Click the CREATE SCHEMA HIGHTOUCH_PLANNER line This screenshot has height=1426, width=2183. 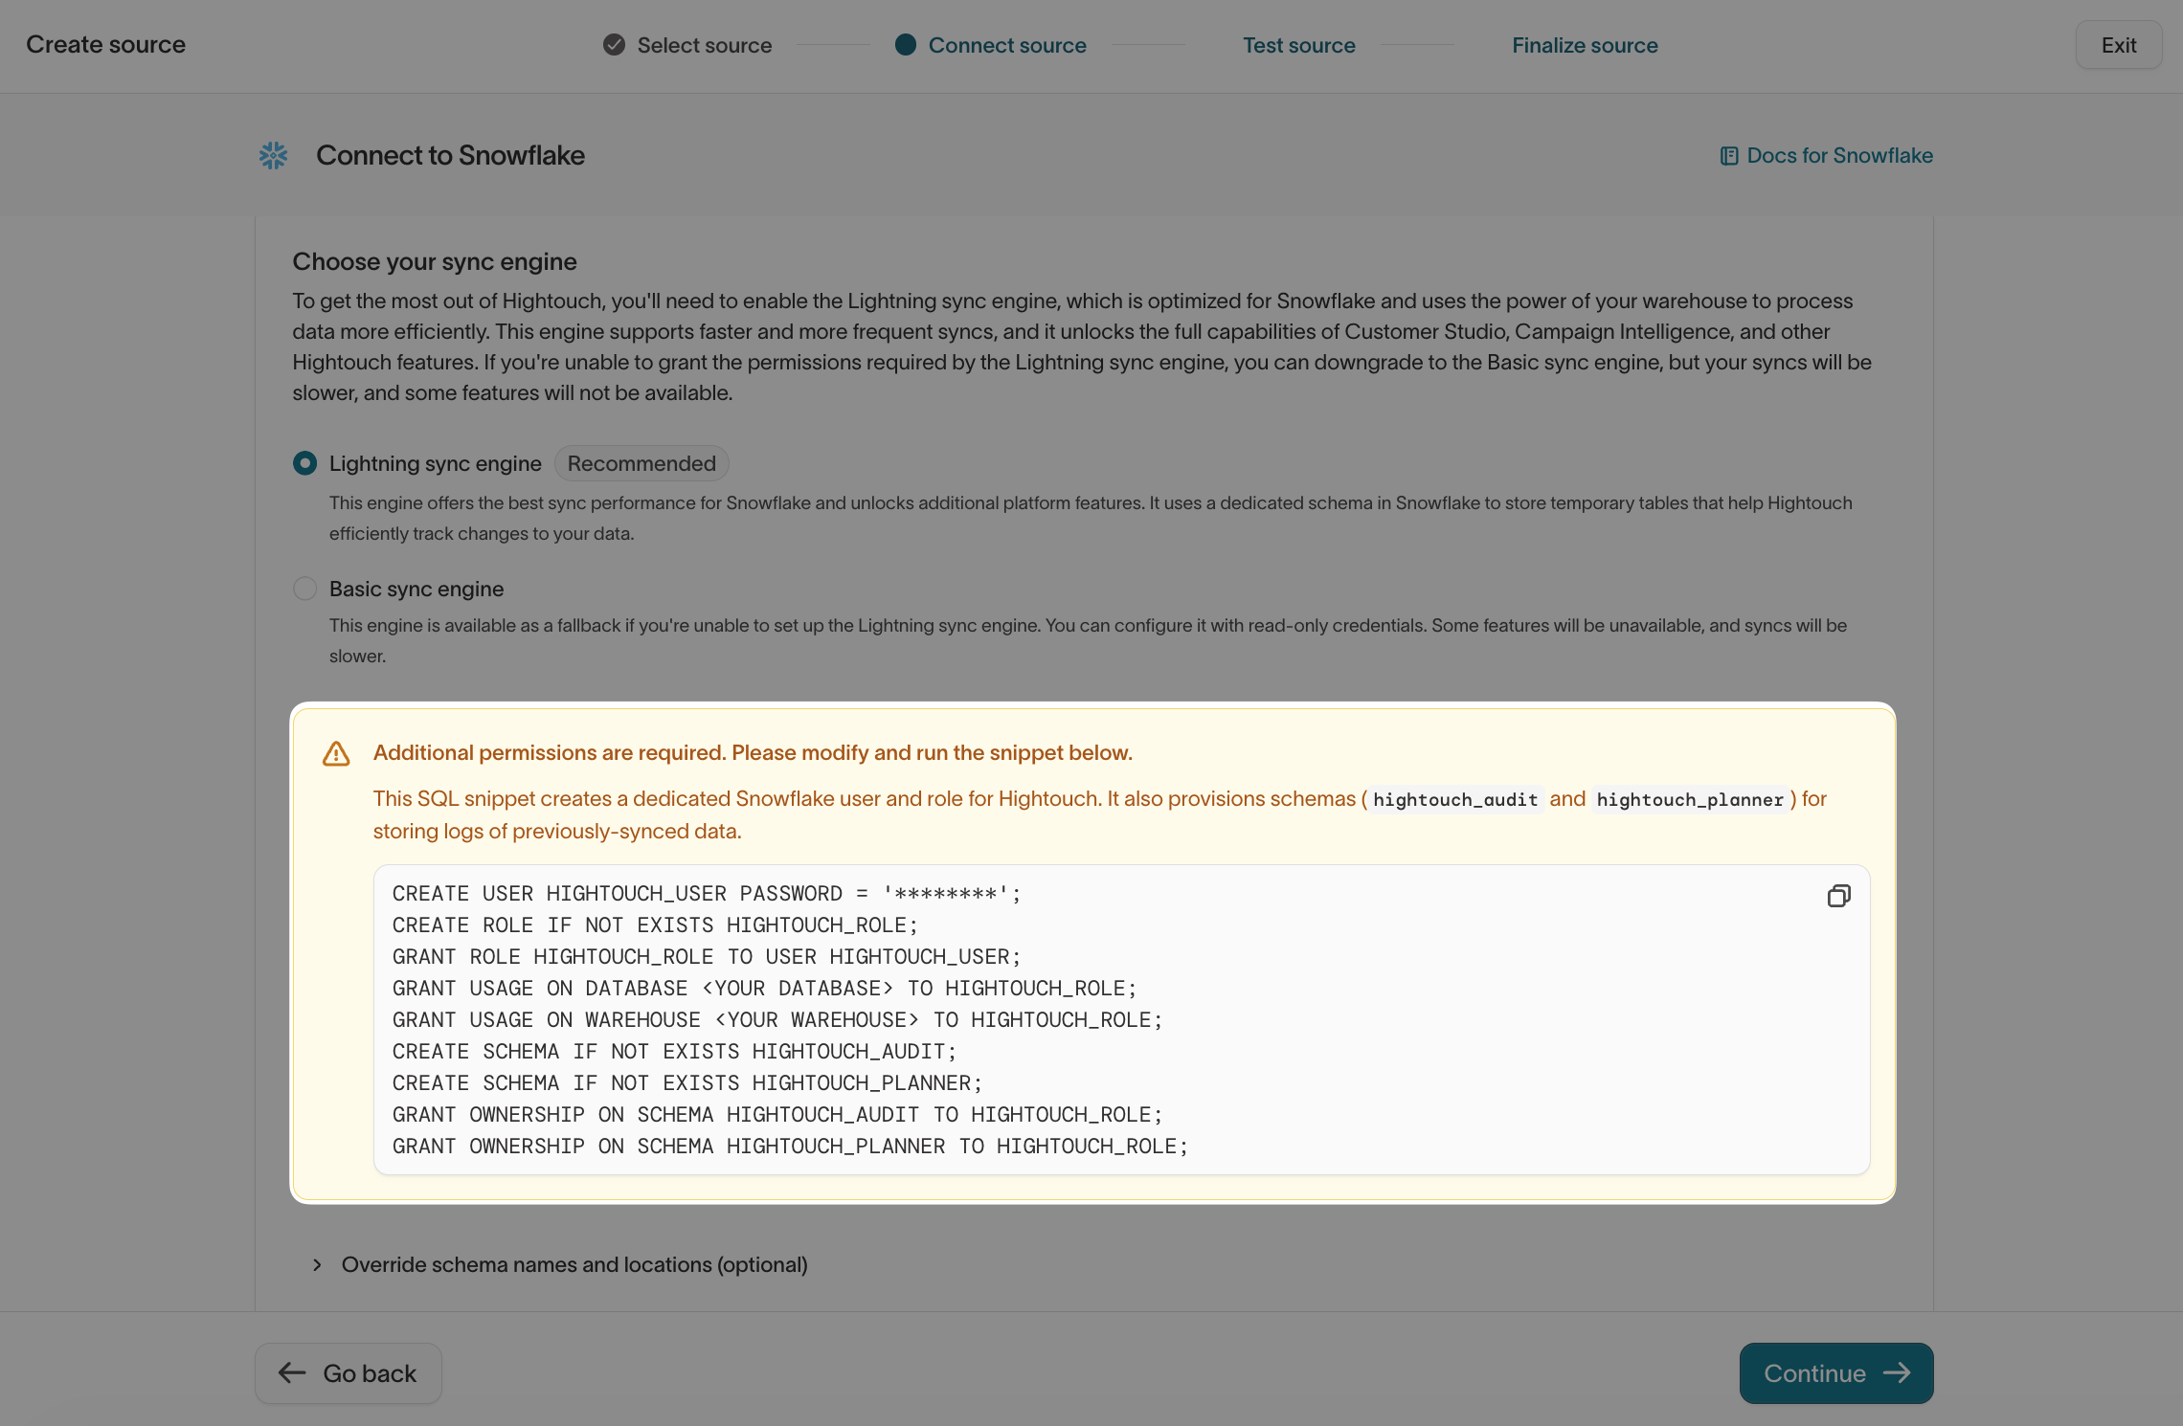pos(687,1083)
